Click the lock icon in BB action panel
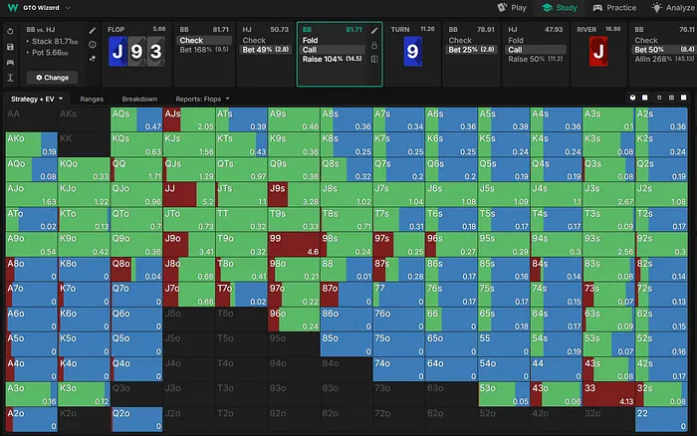Image resolution: width=697 pixels, height=436 pixels. (x=373, y=45)
